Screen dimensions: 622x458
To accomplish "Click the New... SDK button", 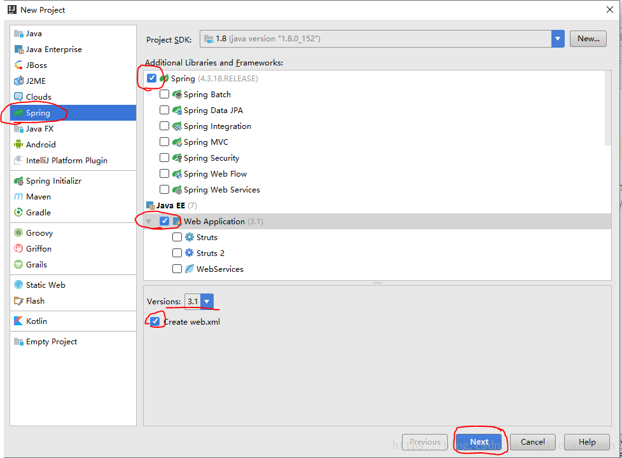I will 588,39.
